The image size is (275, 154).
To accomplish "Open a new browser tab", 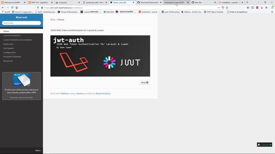I will 247,3.
